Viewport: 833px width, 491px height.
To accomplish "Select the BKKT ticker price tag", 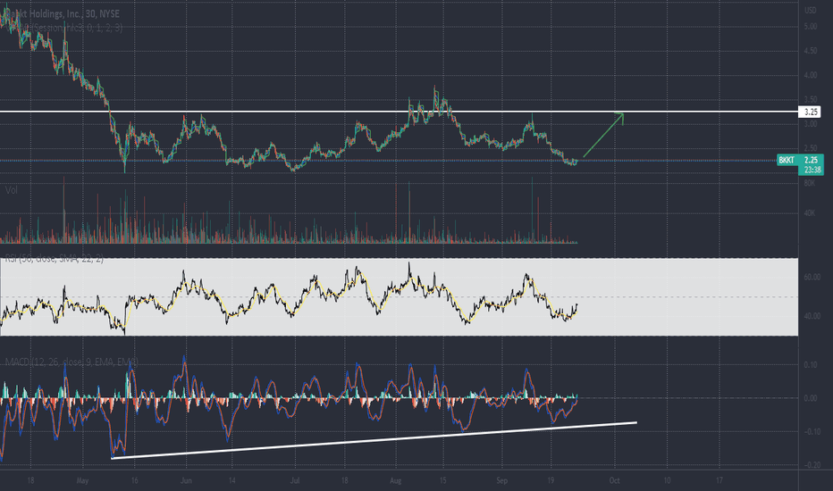I will 787,160.
